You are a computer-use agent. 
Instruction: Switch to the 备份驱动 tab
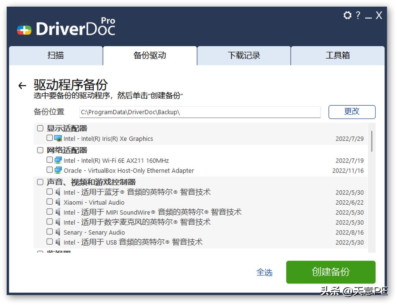pos(150,55)
